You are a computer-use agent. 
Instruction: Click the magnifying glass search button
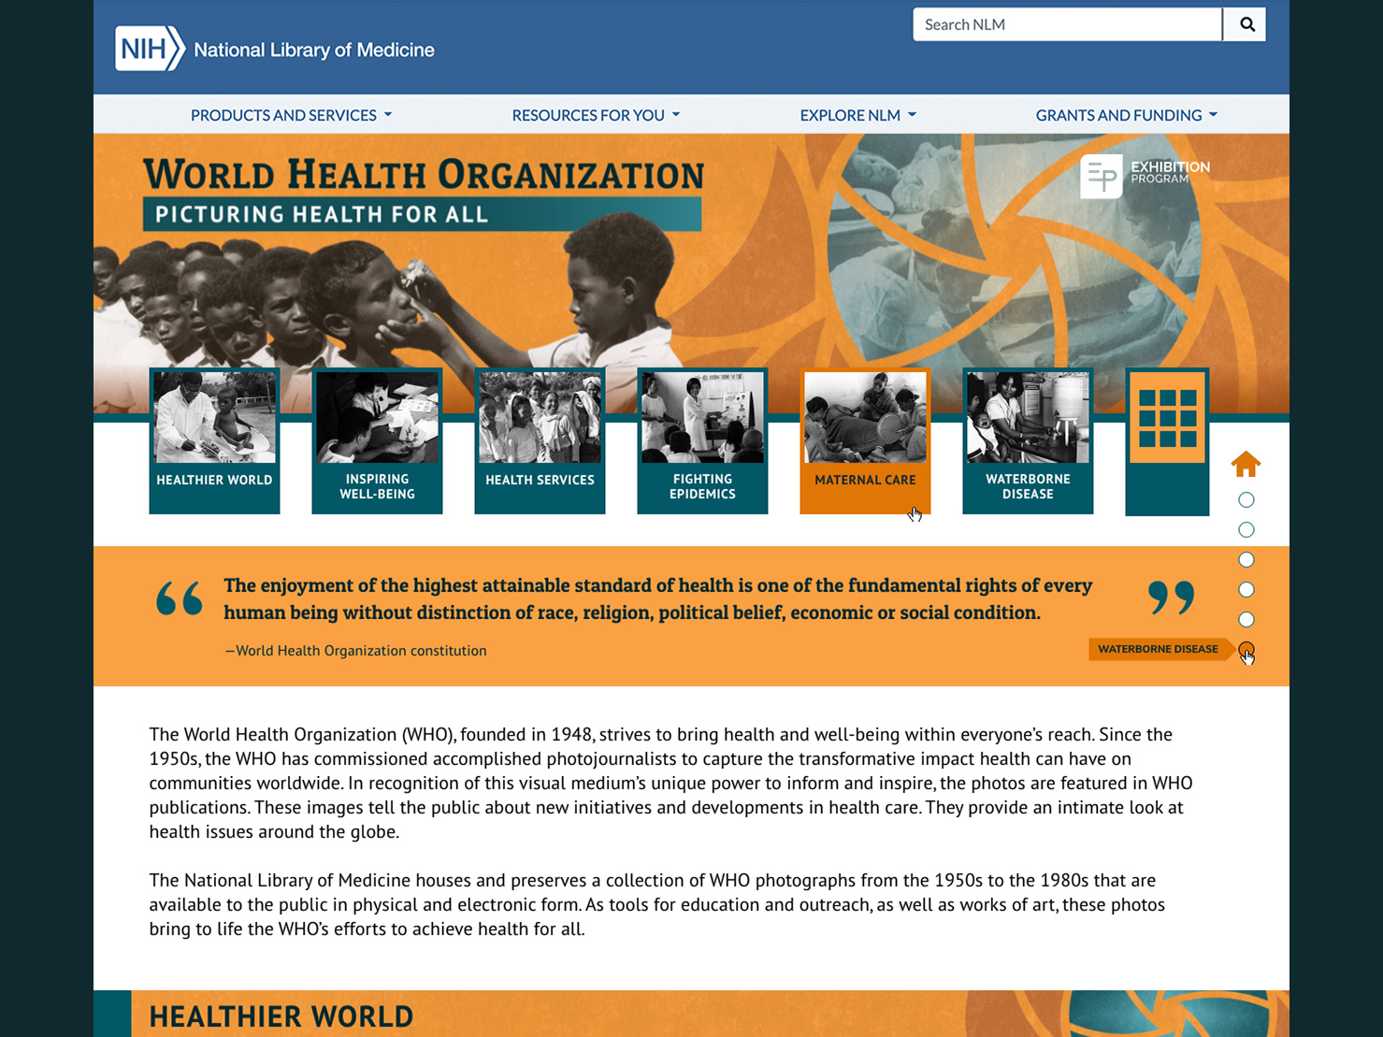point(1246,24)
